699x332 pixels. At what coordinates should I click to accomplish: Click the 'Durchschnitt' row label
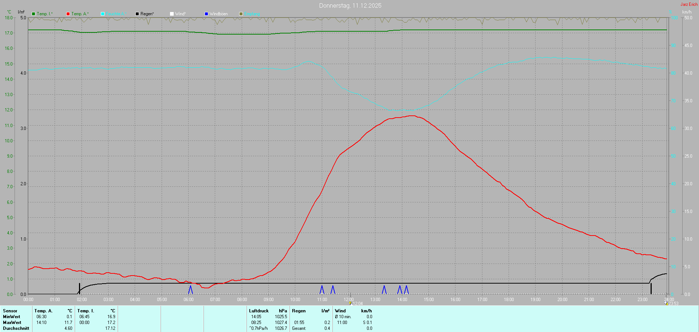16,328
